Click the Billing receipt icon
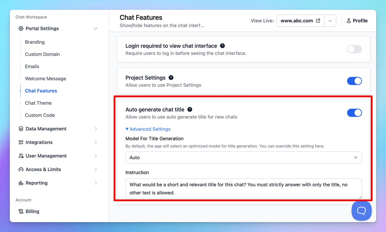Viewport: 386px width, 232px height. [21, 212]
